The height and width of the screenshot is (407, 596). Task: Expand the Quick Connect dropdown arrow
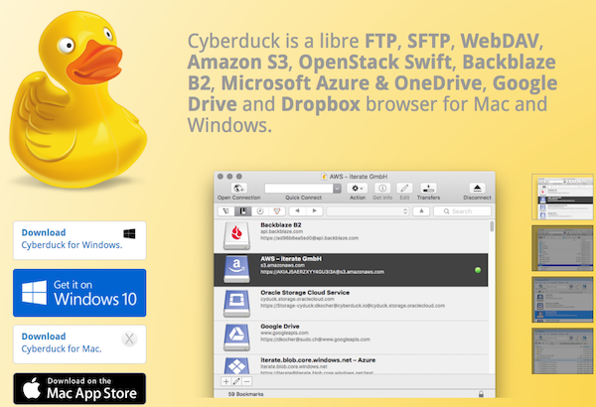click(337, 188)
